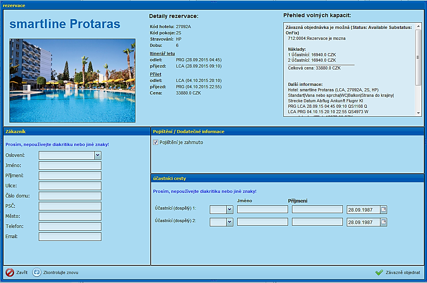Open calendar picker for participant 2 birthdate
Viewport: 427px width, 283px height.
384,222
